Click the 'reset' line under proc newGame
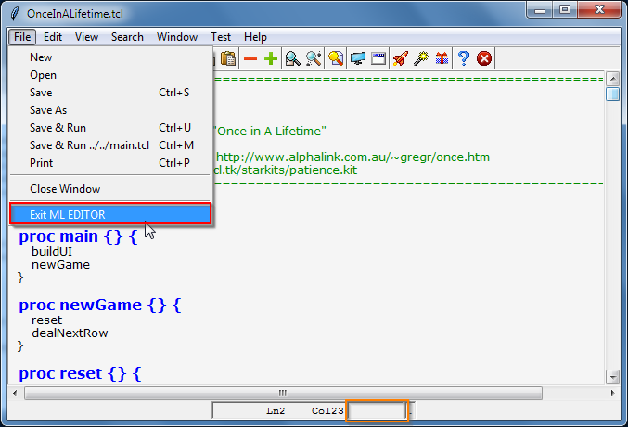The height and width of the screenshot is (427, 628). pyautogui.click(x=47, y=320)
